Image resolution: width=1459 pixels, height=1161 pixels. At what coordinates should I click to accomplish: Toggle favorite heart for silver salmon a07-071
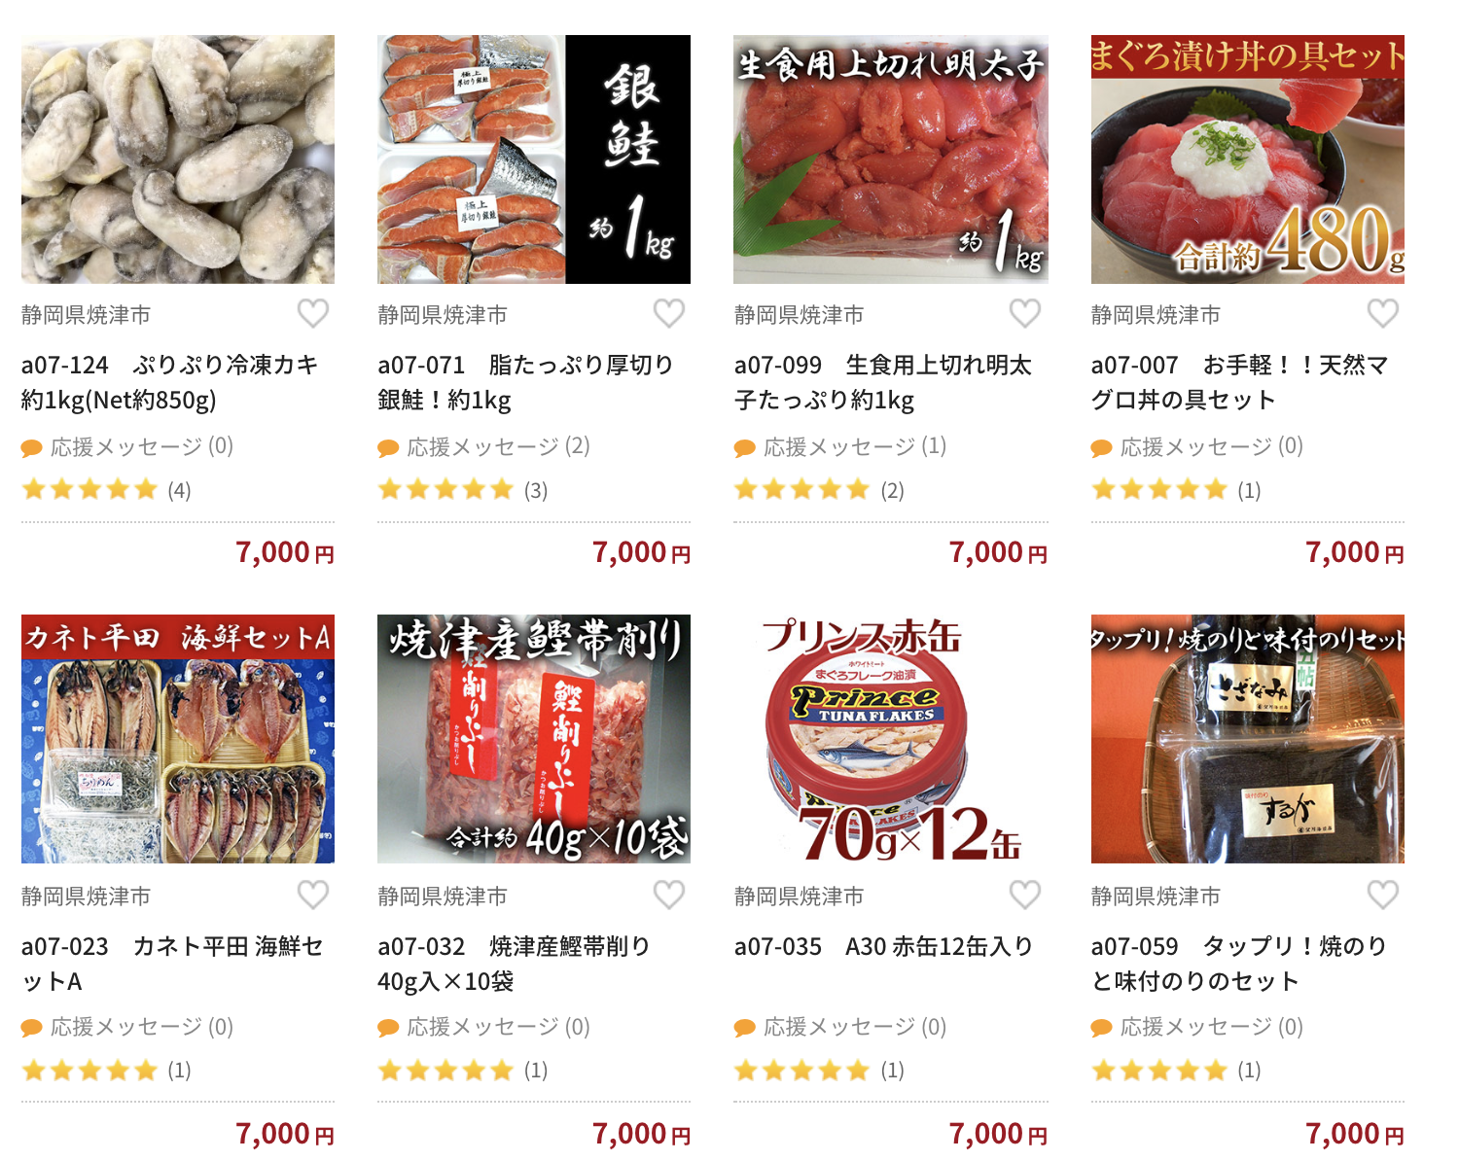(x=669, y=313)
